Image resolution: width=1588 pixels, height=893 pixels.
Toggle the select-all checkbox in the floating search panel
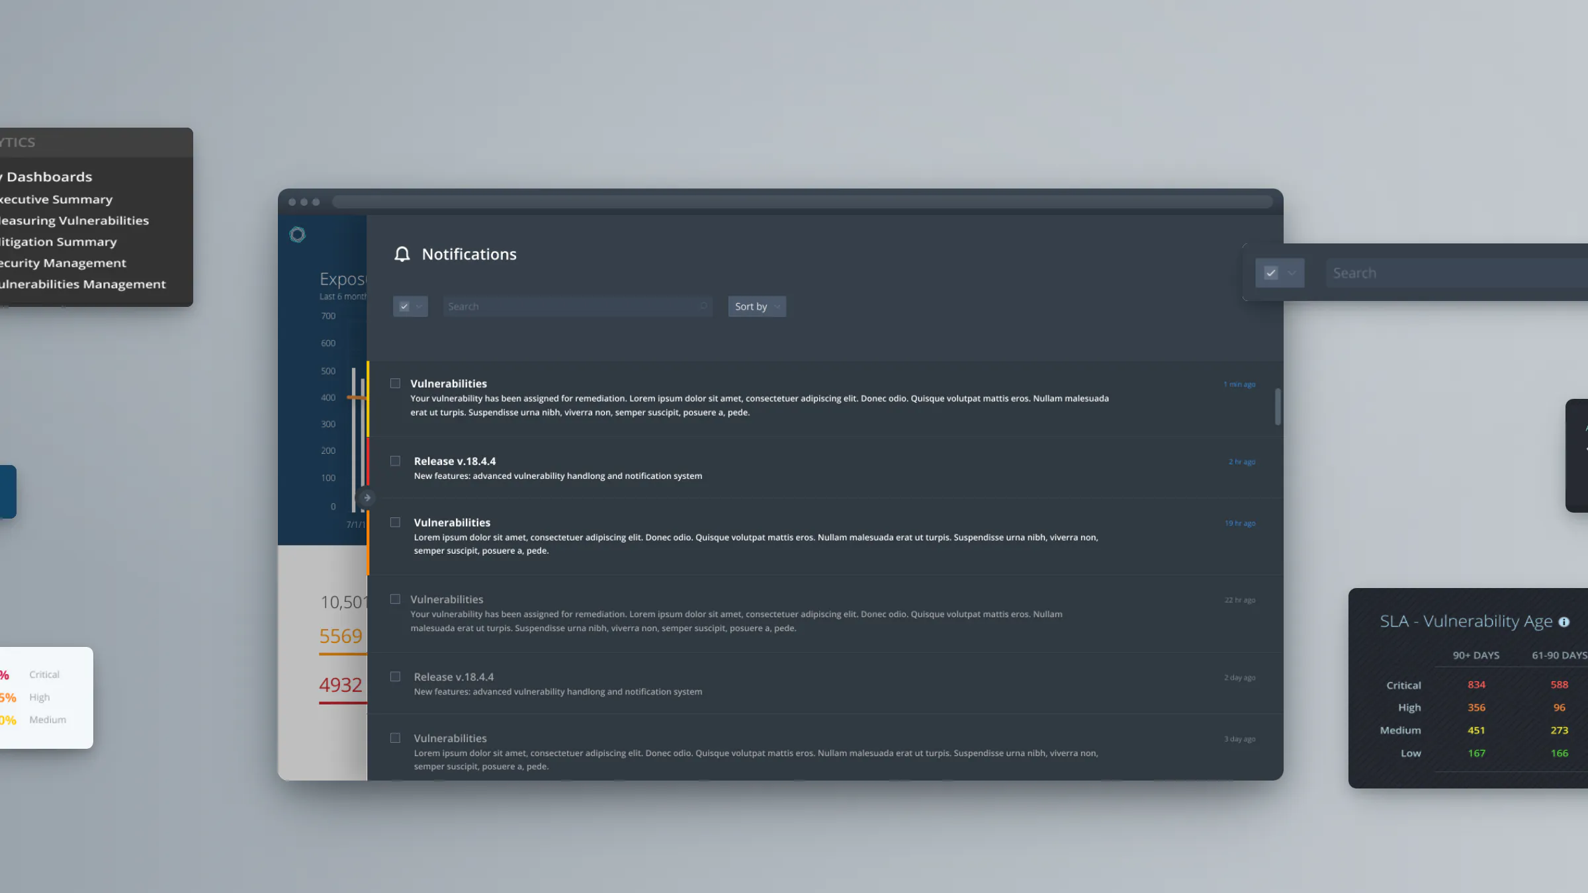[1271, 273]
